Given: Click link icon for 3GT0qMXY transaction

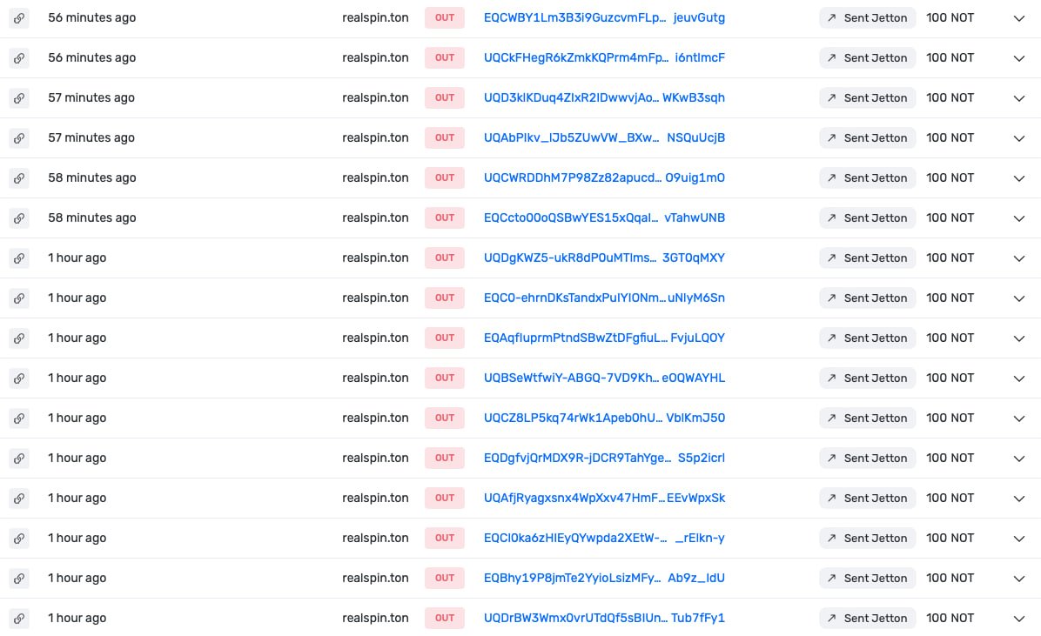Looking at the screenshot, I should (19, 258).
